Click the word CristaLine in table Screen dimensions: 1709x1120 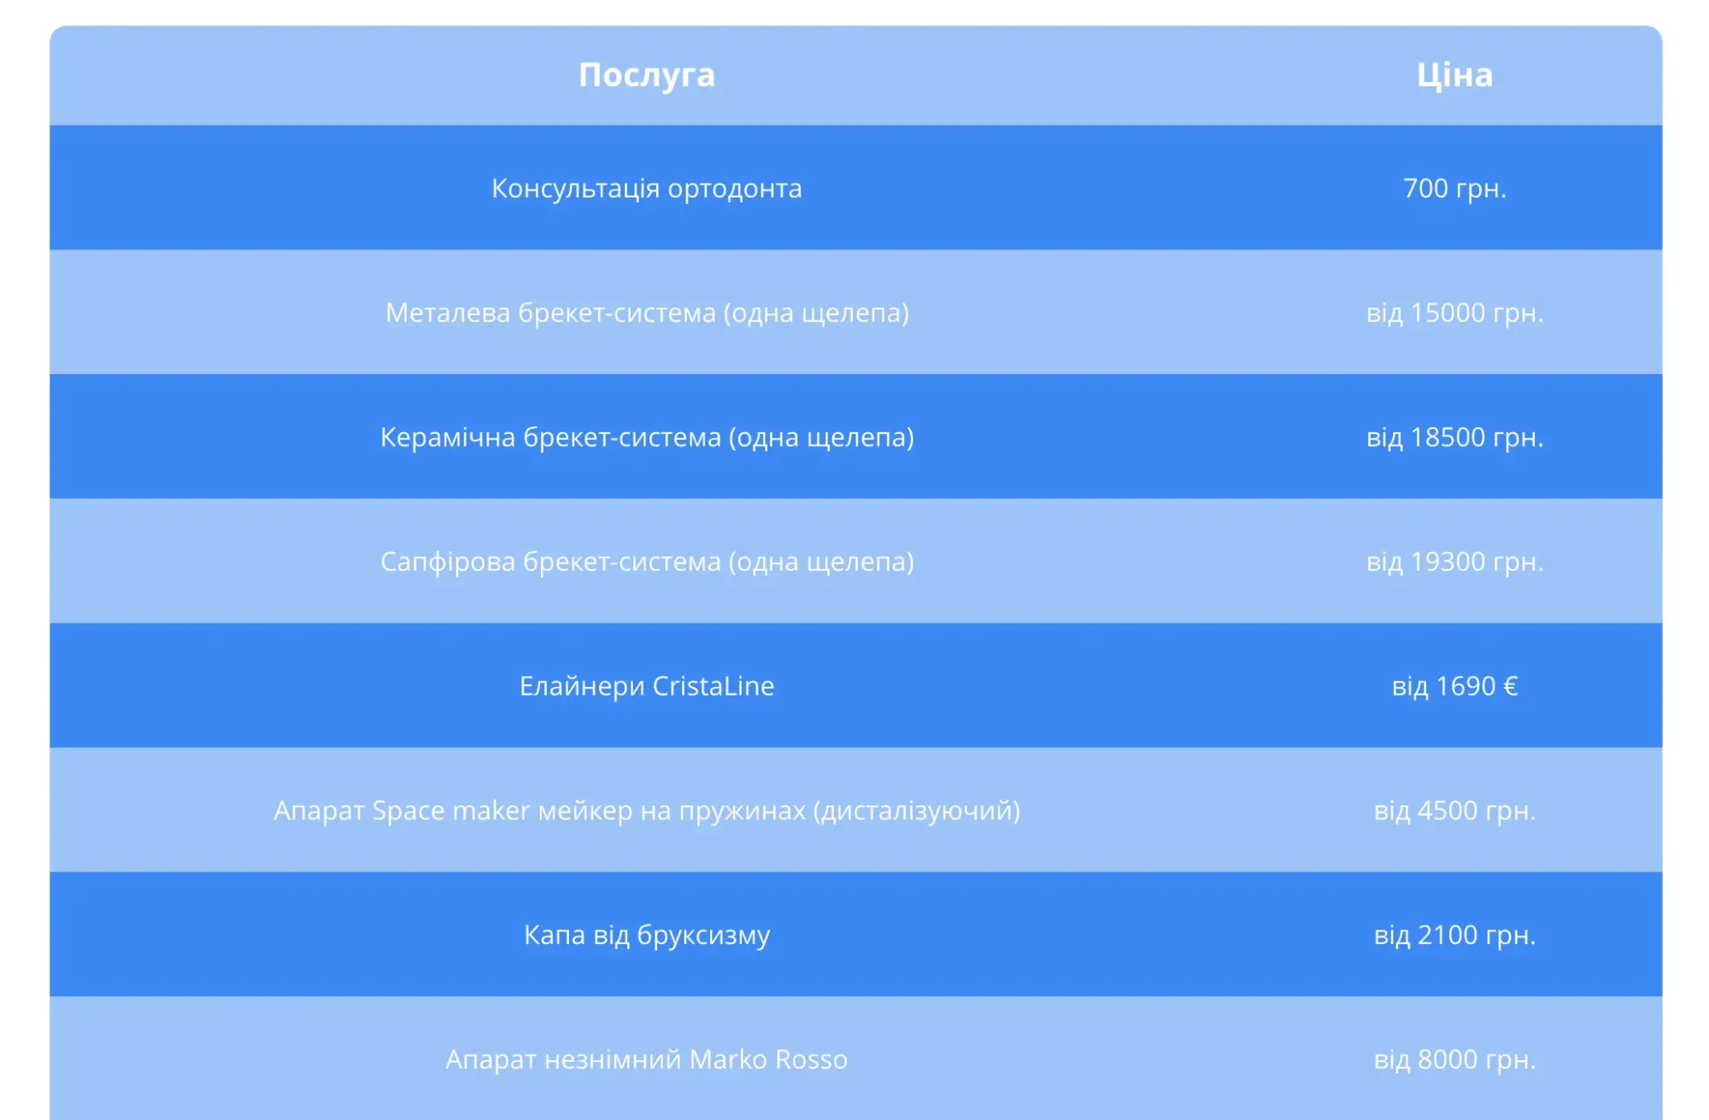713,686
